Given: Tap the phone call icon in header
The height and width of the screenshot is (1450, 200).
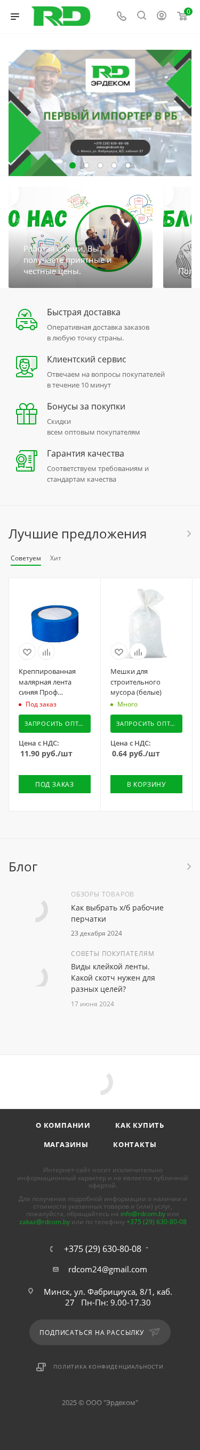Looking at the screenshot, I should pyautogui.click(x=122, y=16).
